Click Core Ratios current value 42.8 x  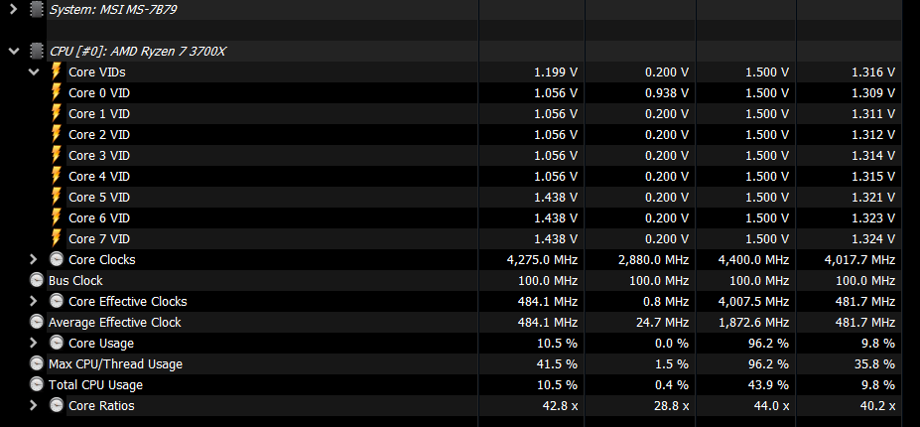[559, 406]
